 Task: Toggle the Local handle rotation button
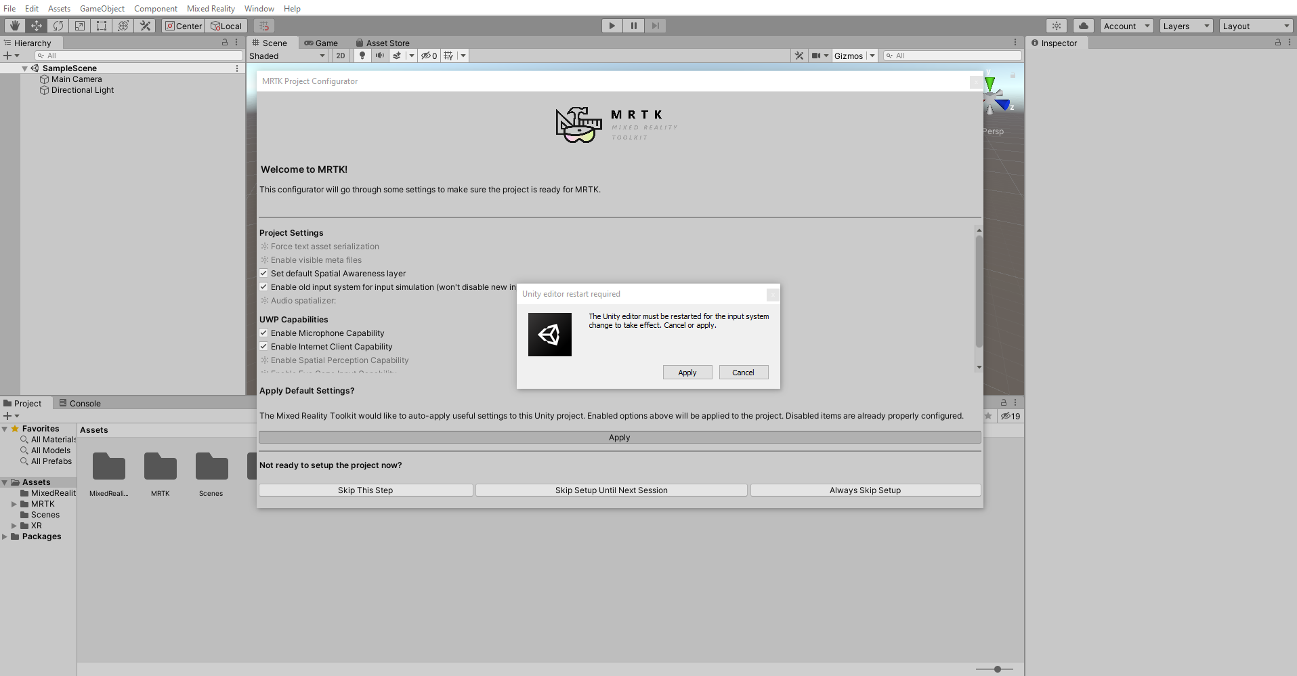coord(226,26)
